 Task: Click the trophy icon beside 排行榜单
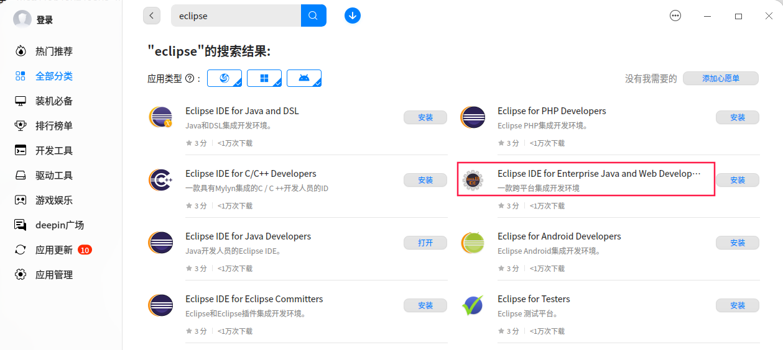point(21,125)
